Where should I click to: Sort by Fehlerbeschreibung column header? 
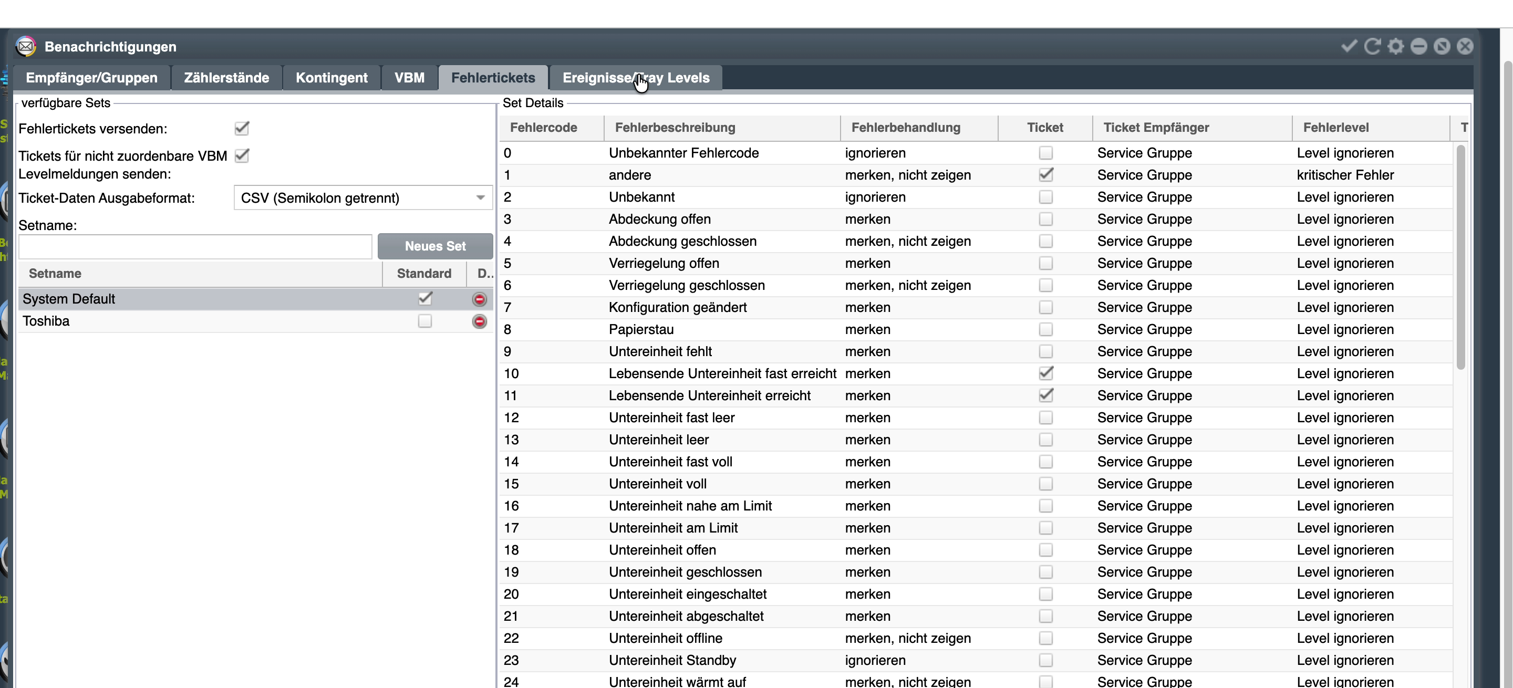675,128
